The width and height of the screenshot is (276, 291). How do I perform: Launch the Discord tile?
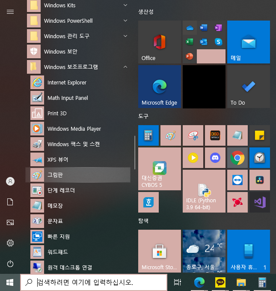[x=215, y=158]
